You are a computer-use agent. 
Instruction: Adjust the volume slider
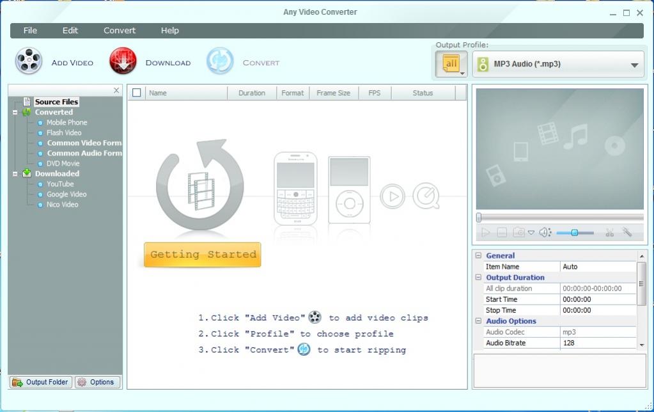point(575,233)
